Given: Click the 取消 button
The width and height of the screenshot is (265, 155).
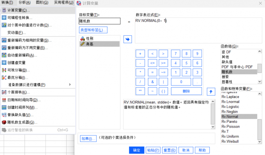Looking at the screenshot, I should (186, 150).
